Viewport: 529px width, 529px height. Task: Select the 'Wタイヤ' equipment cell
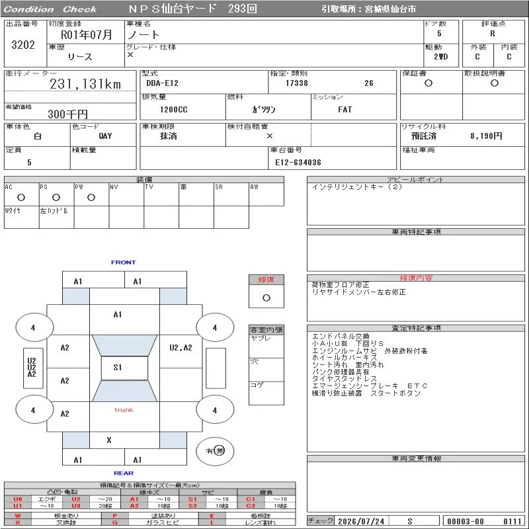pyautogui.click(x=22, y=217)
